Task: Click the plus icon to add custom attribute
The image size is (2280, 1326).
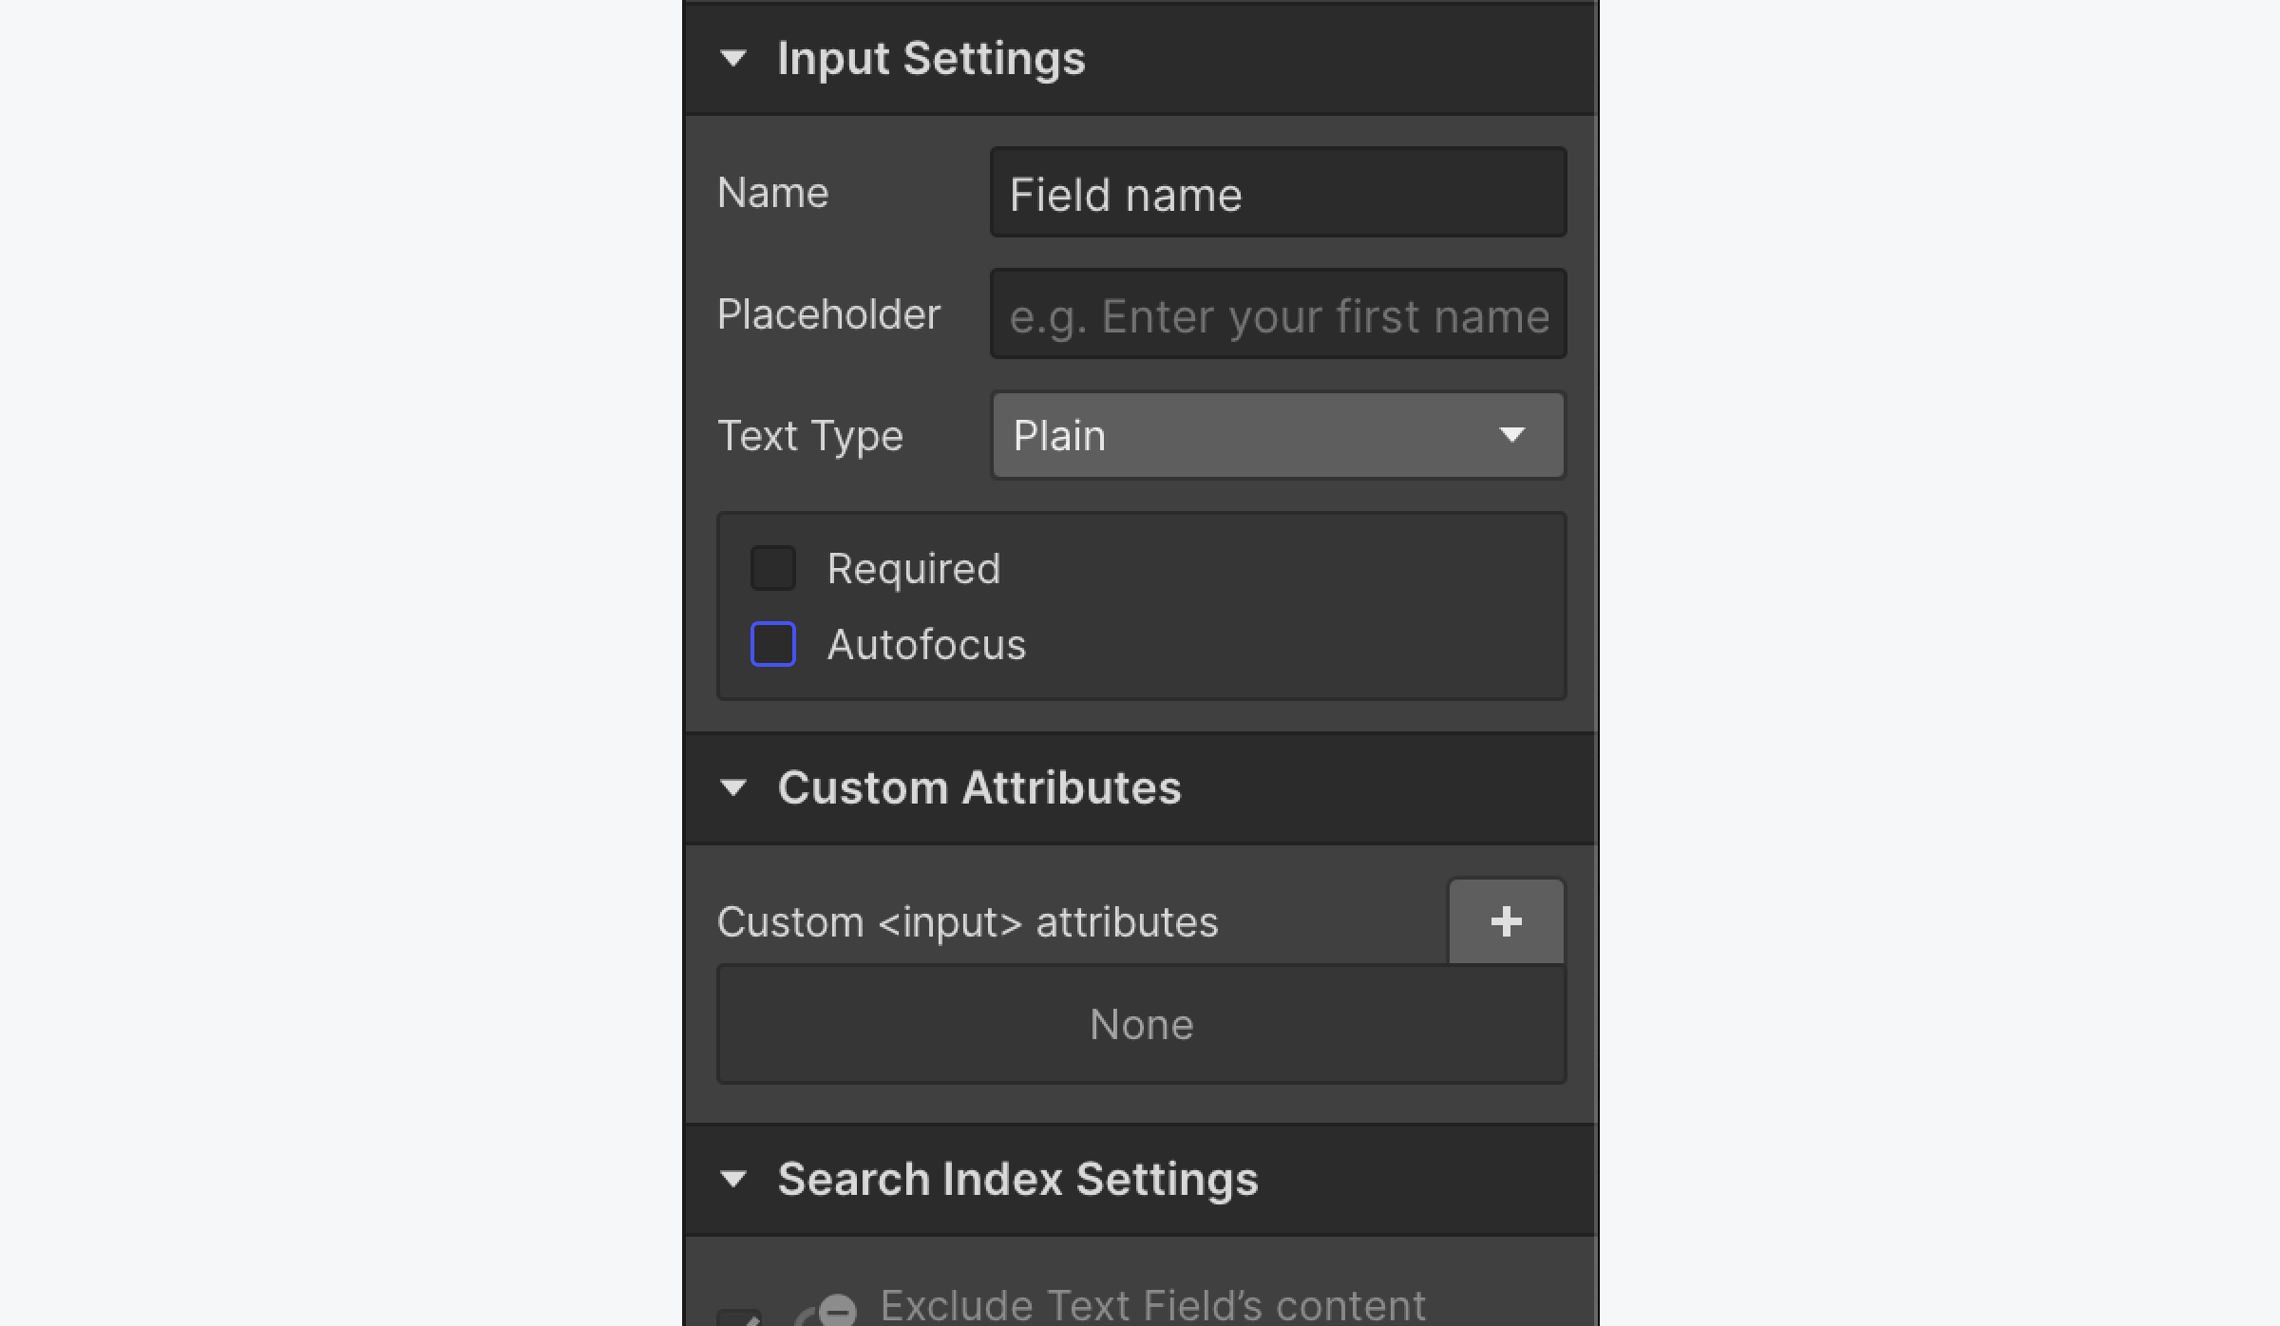Action: pos(1506,921)
